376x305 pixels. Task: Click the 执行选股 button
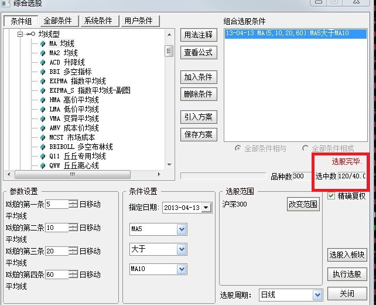click(347, 274)
